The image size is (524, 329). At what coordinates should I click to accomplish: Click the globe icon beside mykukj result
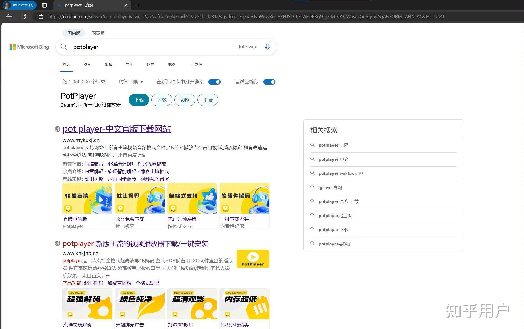point(58,129)
